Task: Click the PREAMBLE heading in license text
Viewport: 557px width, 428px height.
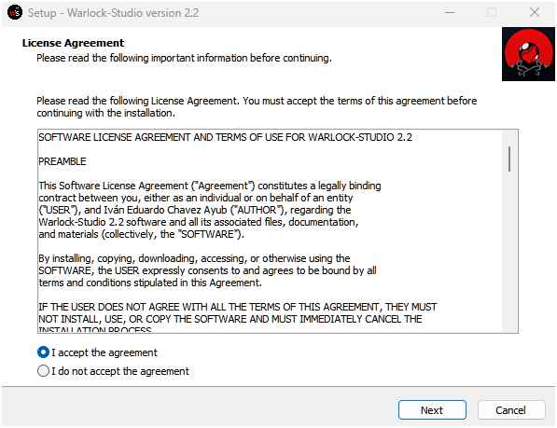Action: (63, 161)
